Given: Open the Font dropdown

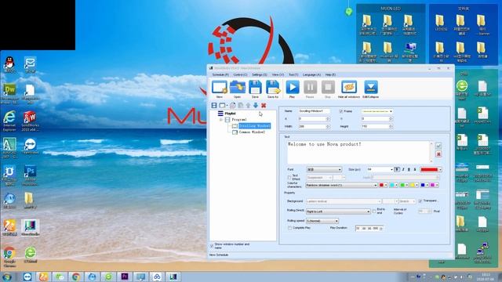Looking at the screenshot, I should pyautogui.click(x=324, y=169).
